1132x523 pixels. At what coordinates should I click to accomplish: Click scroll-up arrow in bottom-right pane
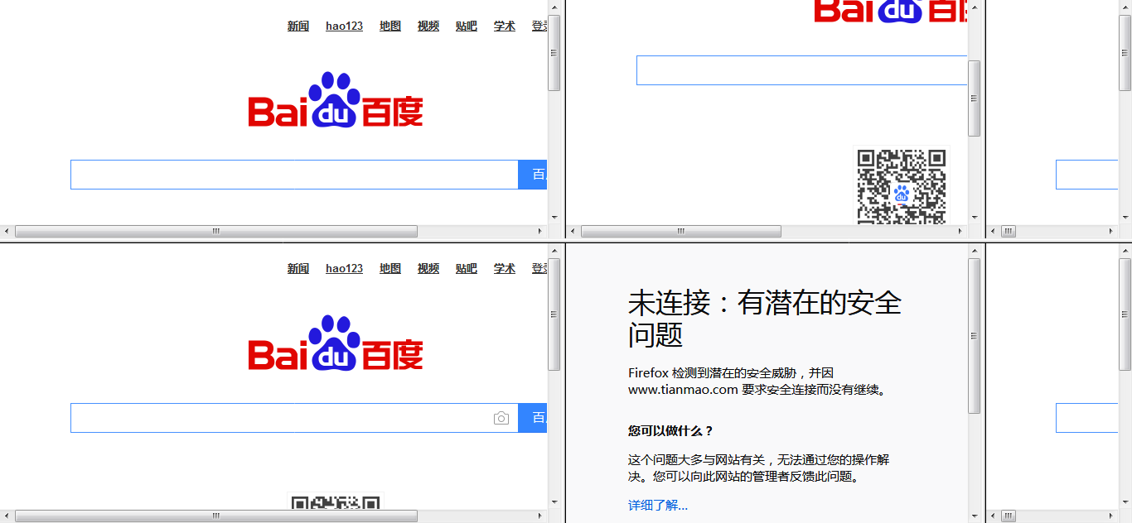click(x=1125, y=250)
